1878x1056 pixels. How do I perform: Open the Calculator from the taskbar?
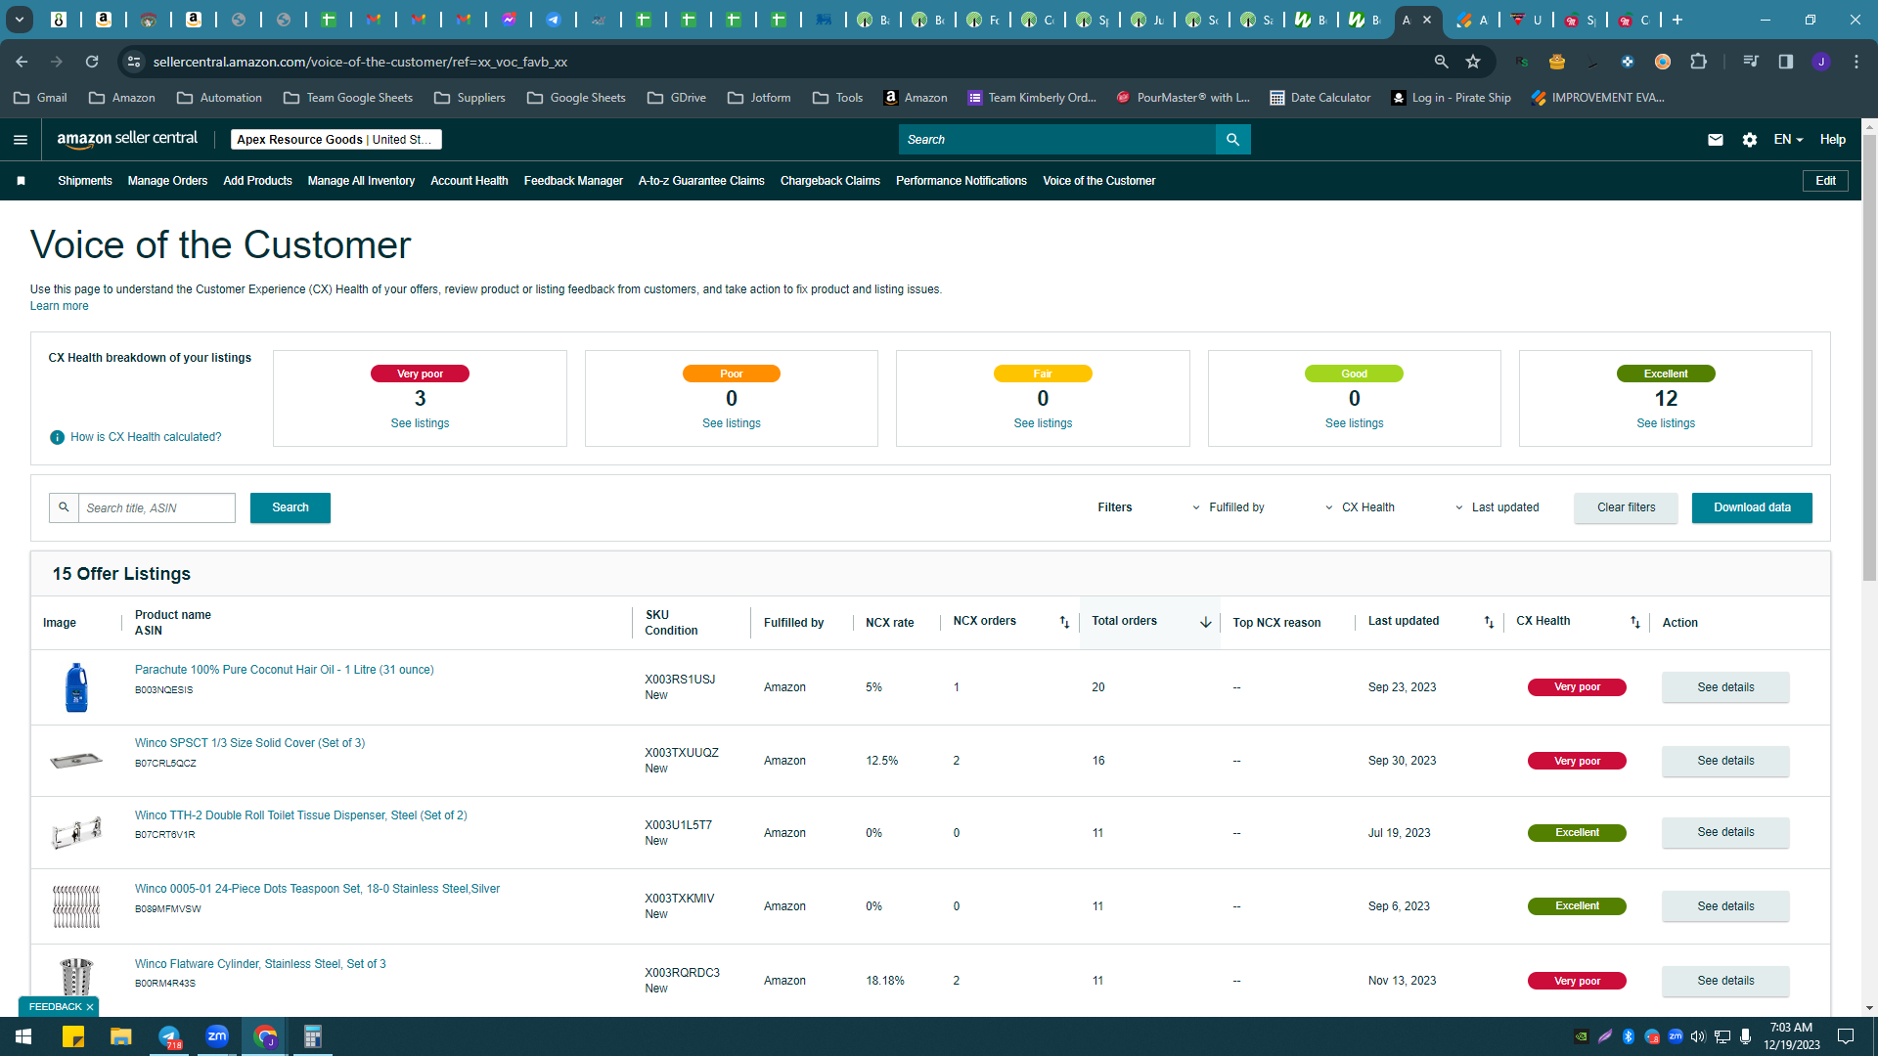(313, 1036)
